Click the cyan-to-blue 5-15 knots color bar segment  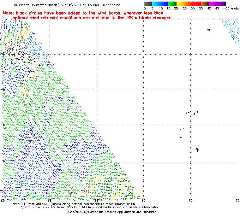coord(160,4)
